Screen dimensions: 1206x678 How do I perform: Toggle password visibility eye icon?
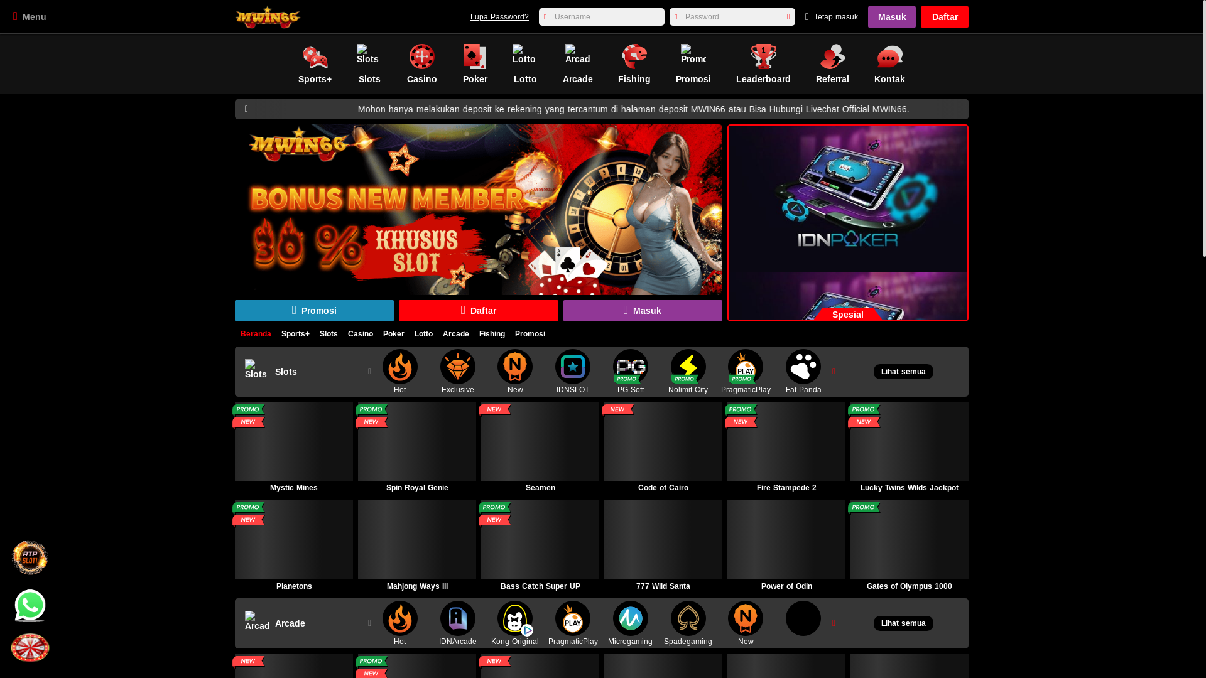coord(788,17)
